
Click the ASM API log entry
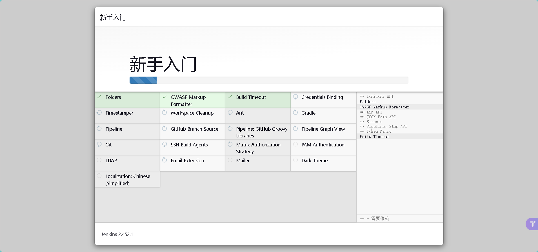[371, 112]
